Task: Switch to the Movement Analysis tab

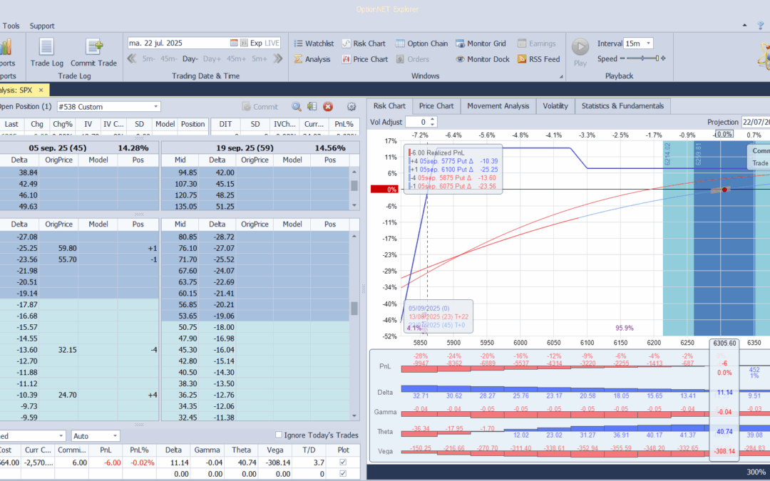Action: click(498, 105)
